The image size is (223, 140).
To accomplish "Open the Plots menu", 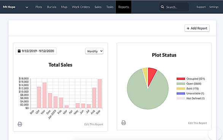I will tap(39, 7).
